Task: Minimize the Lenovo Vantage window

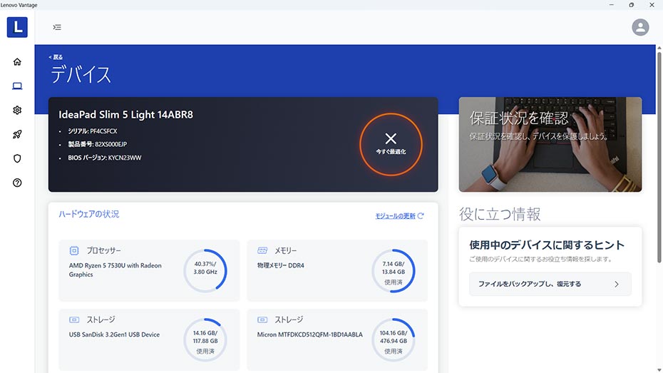Action: click(611, 5)
